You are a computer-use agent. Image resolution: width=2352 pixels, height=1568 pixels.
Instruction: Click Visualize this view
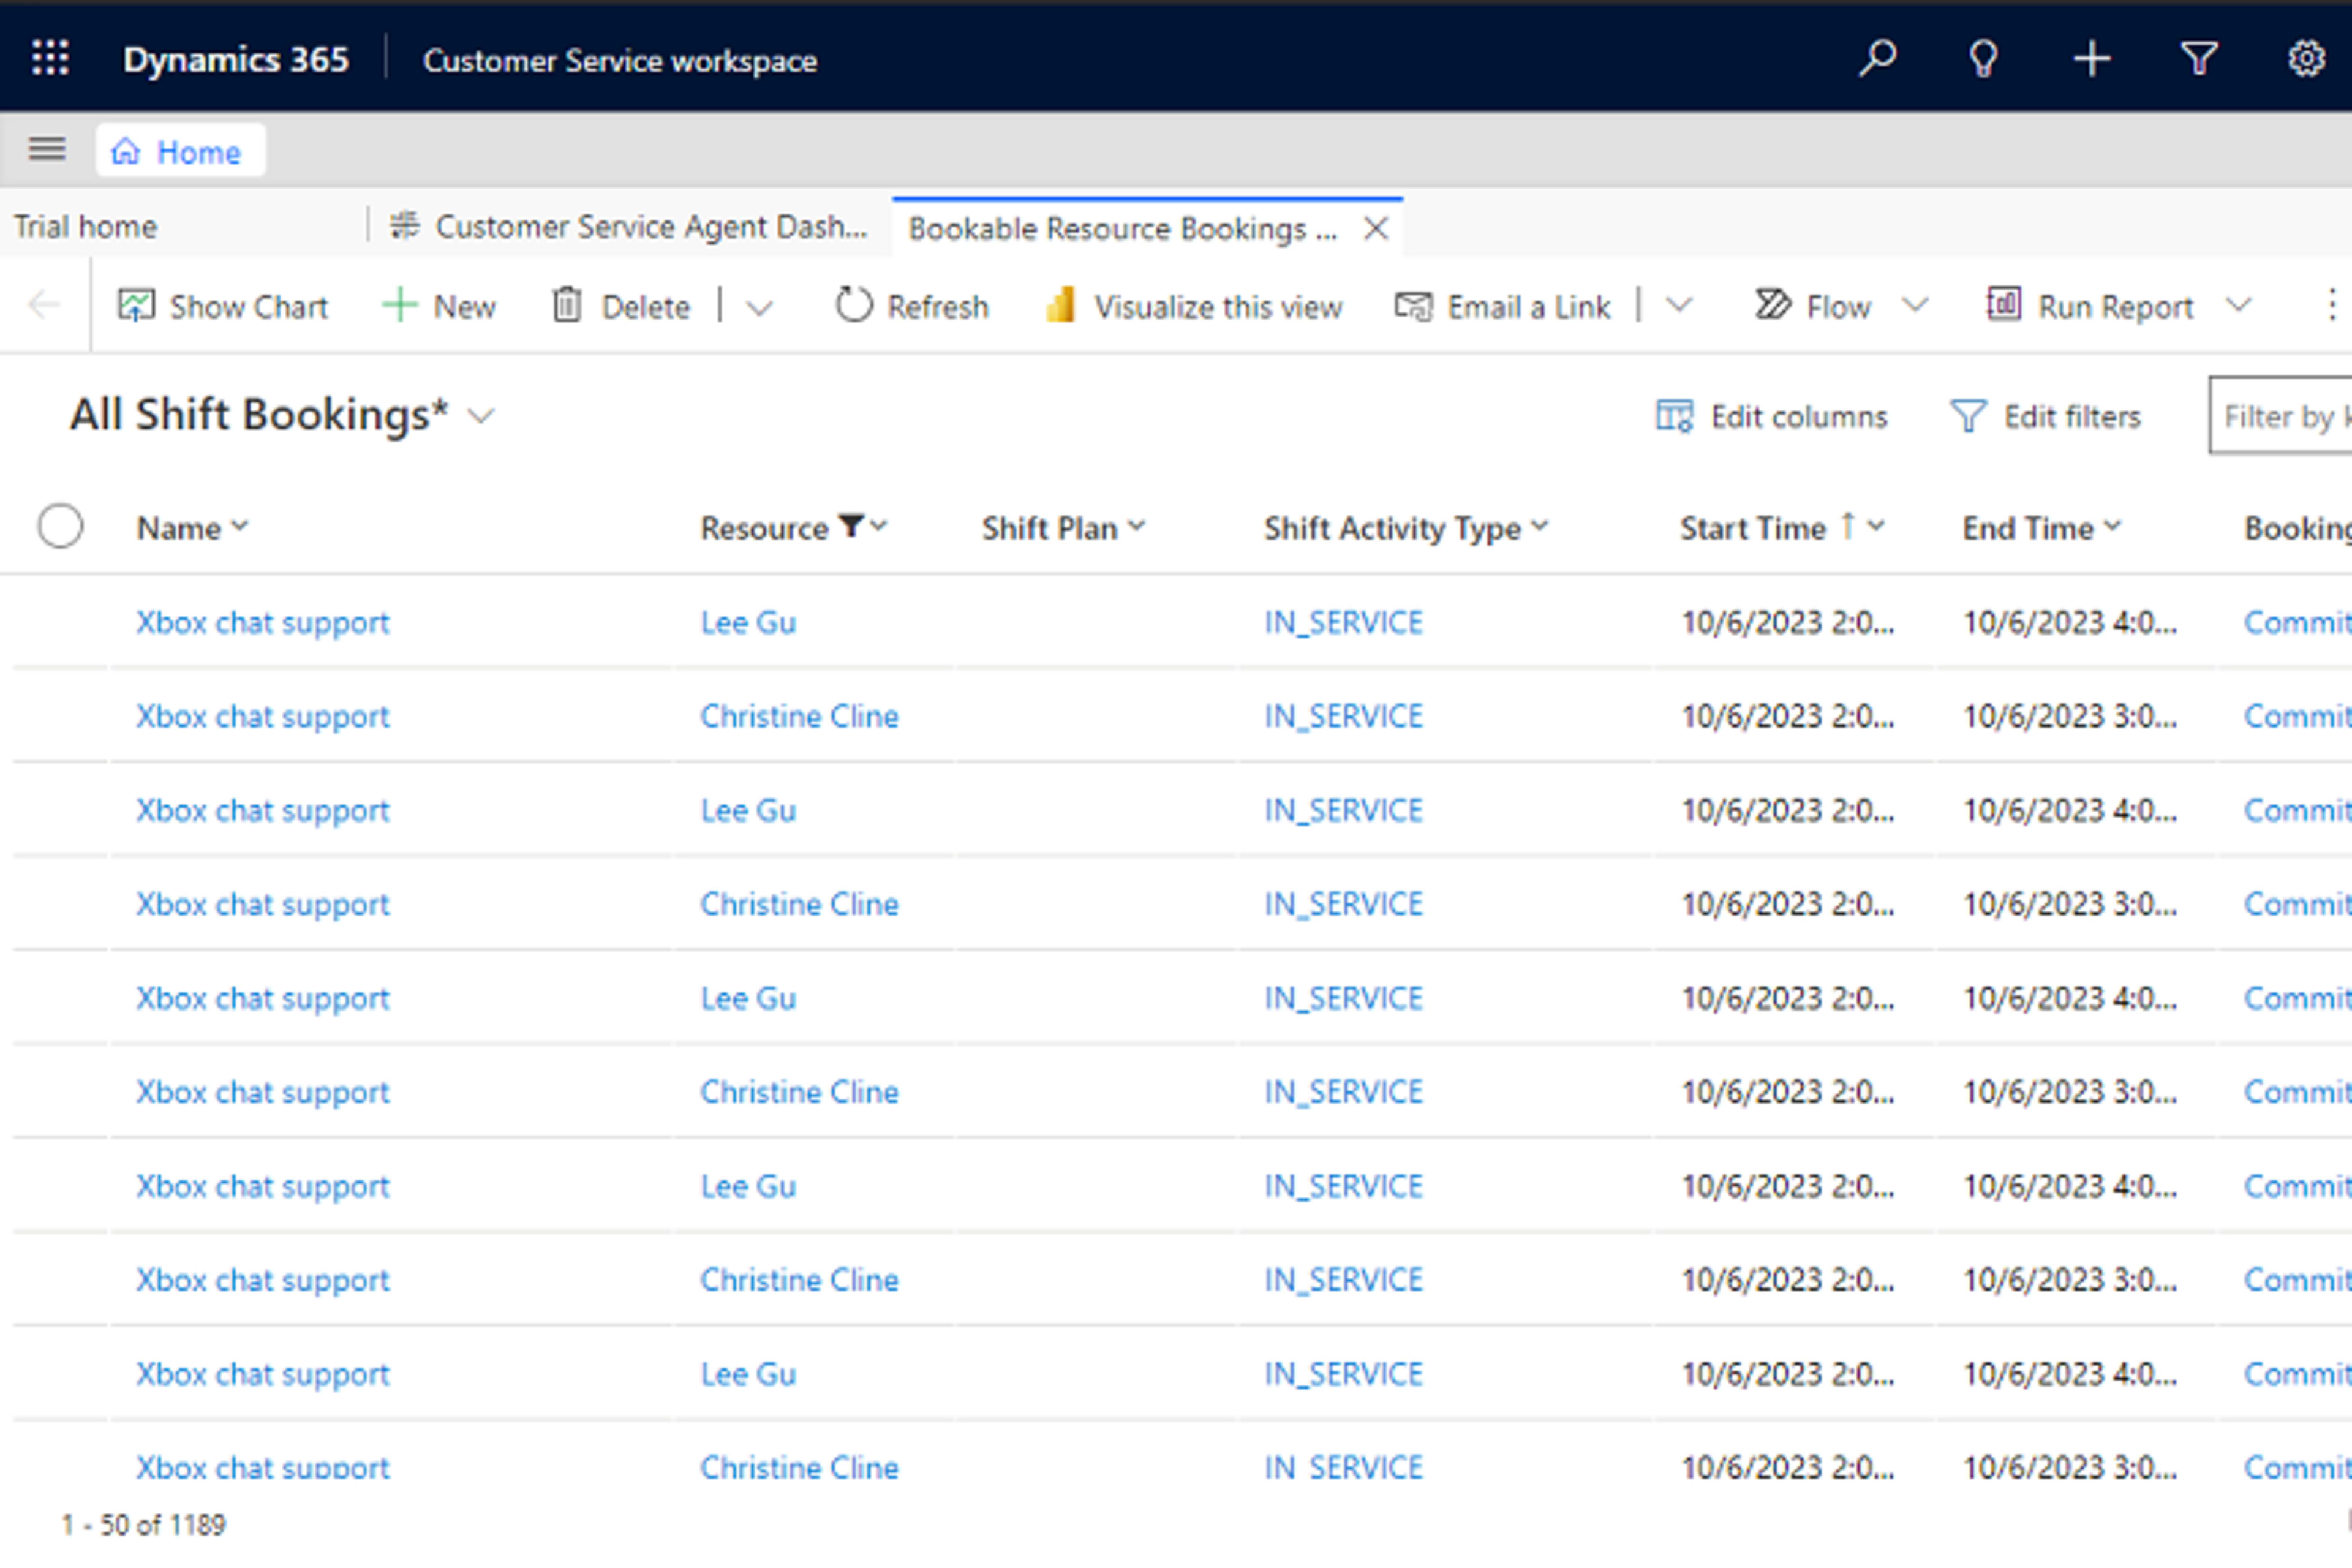1193,306
